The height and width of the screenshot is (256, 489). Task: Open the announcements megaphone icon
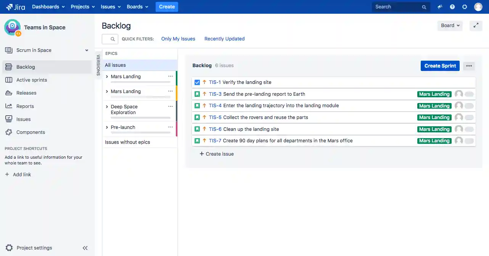pyautogui.click(x=439, y=6)
